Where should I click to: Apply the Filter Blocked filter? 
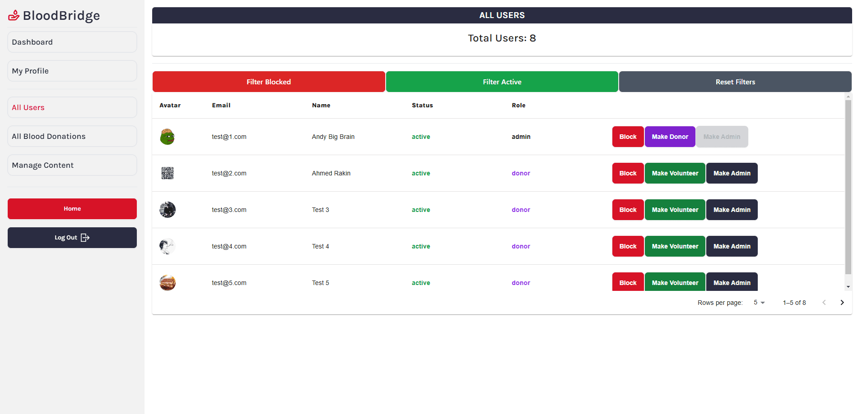[269, 82]
